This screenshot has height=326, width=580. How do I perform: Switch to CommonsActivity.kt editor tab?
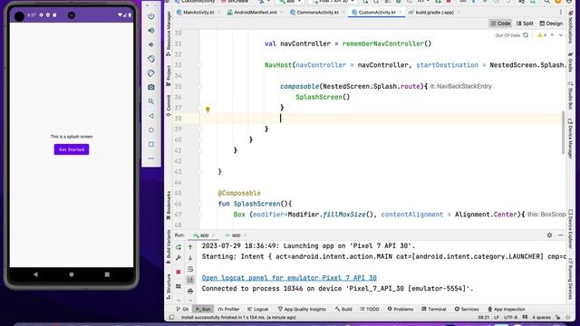point(317,12)
